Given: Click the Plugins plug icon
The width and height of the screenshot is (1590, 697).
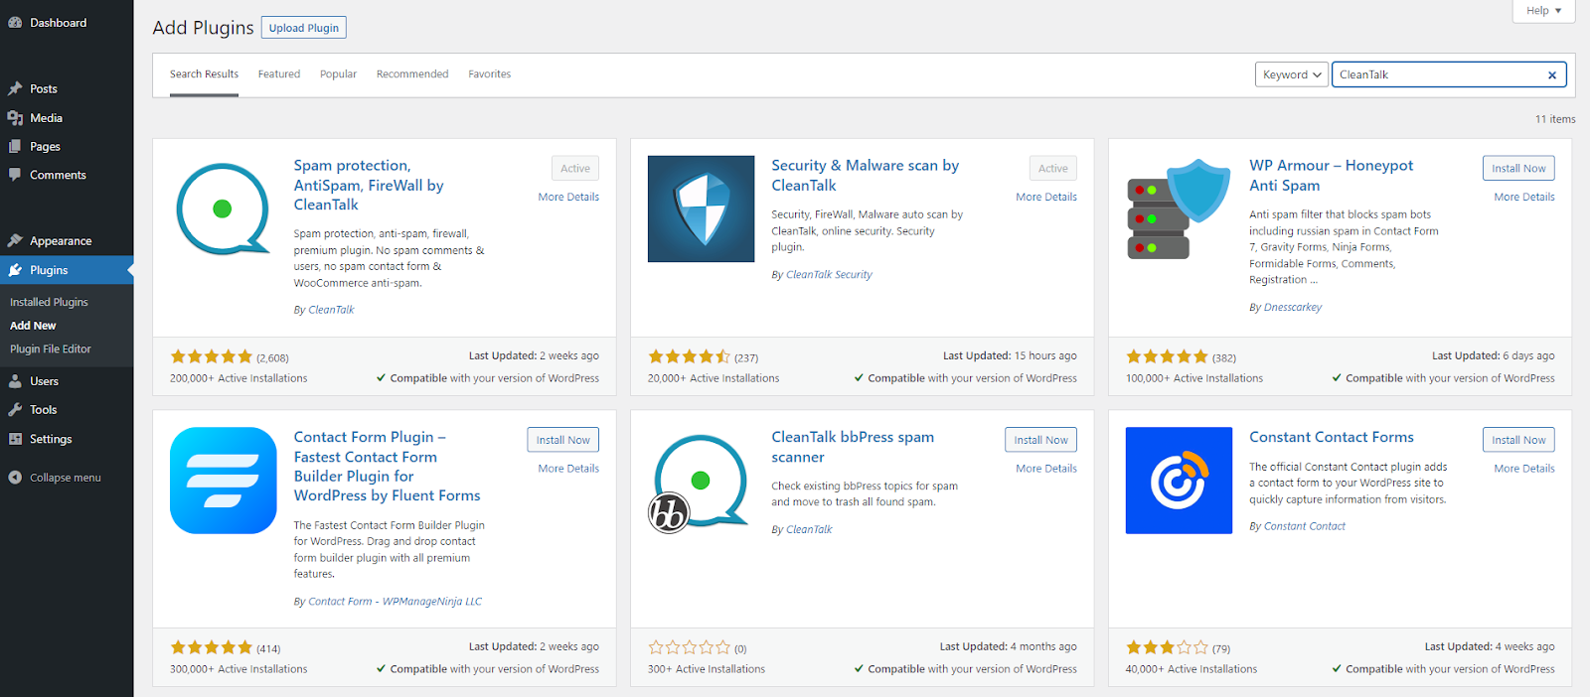Looking at the screenshot, I should tap(15, 270).
